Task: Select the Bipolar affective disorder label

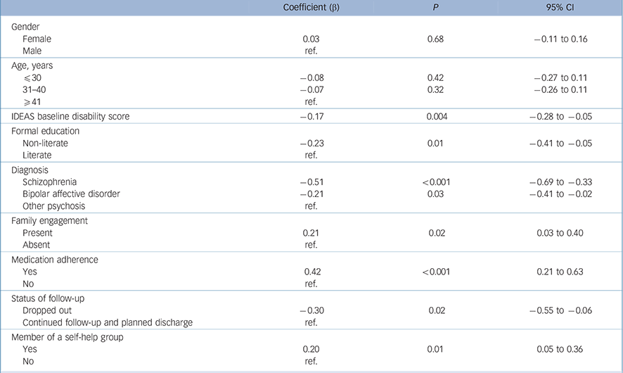Action: [x=72, y=194]
